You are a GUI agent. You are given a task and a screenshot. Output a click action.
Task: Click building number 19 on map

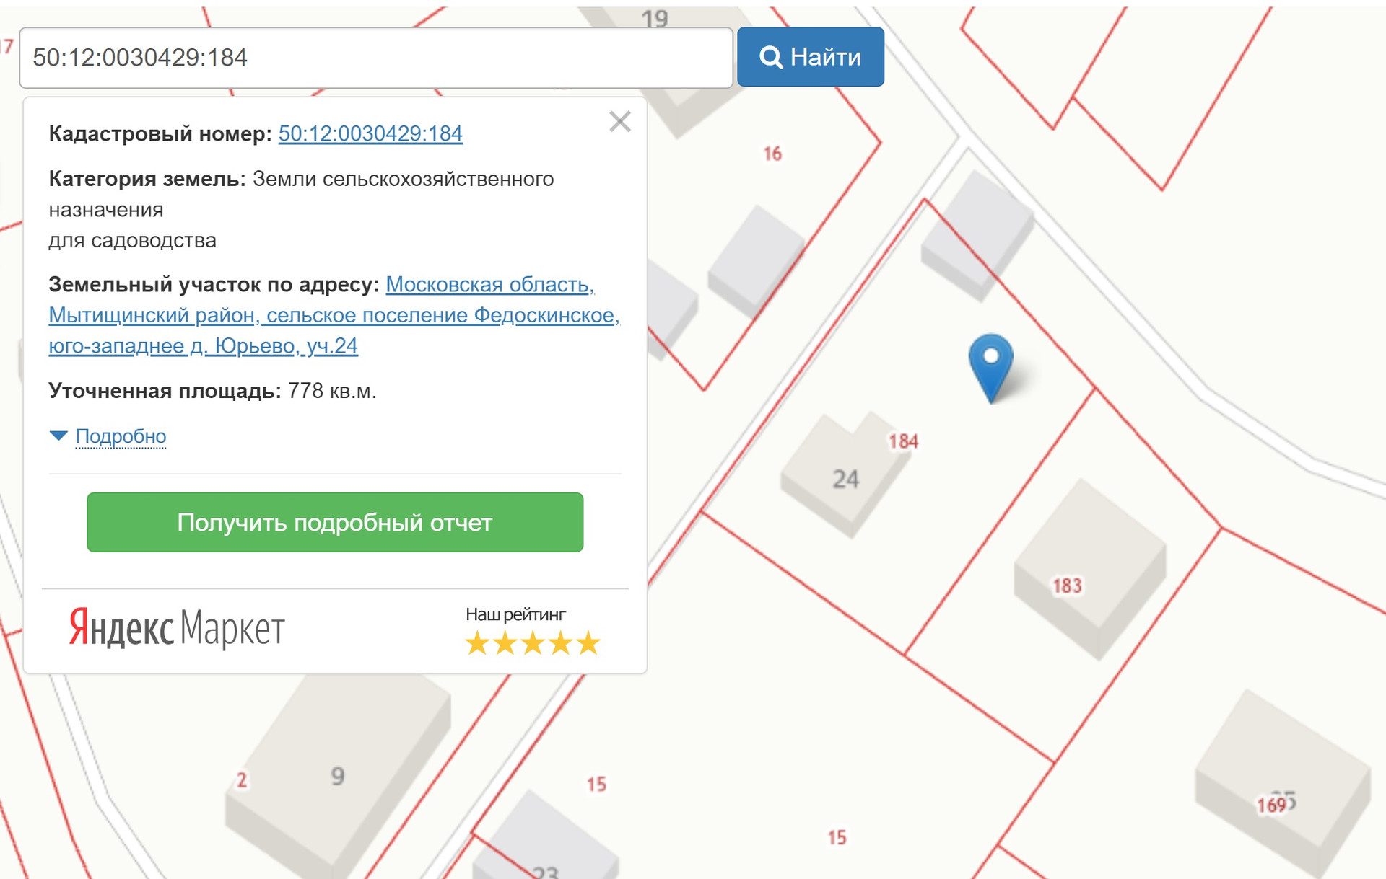tap(654, 18)
